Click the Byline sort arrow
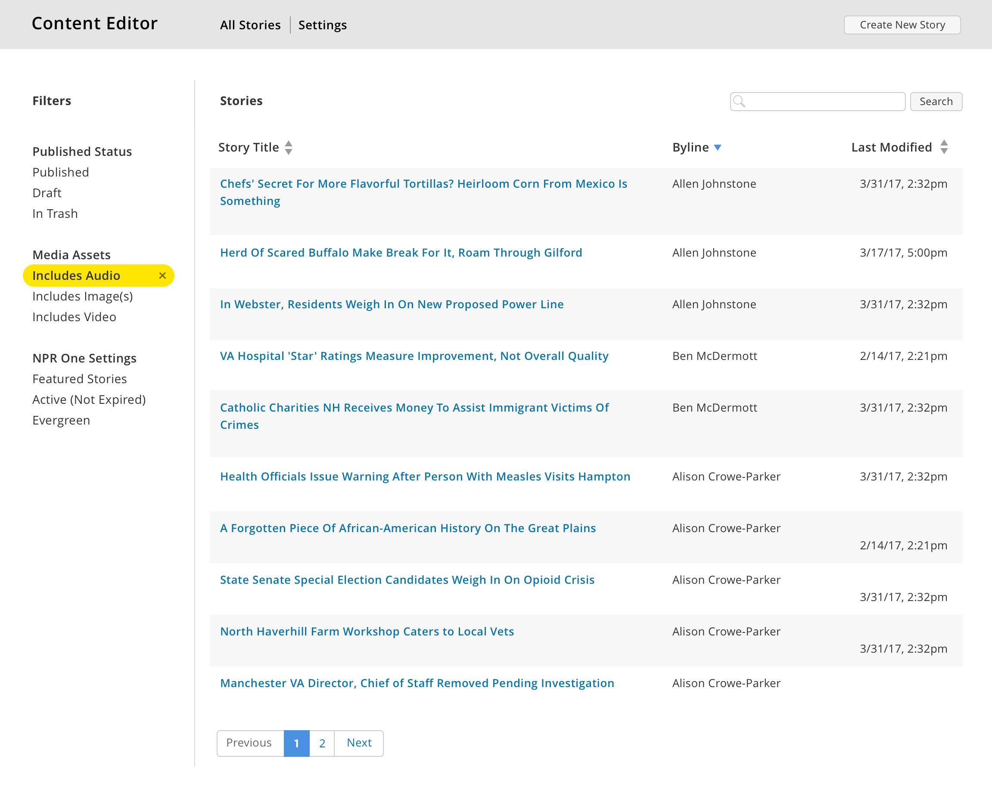The height and width of the screenshot is (790, 992). pos(717,148)
